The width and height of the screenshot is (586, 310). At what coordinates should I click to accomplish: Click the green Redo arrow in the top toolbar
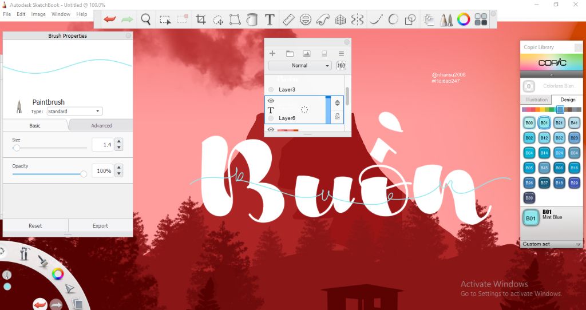pyautogui.click(x=127, y=19)
